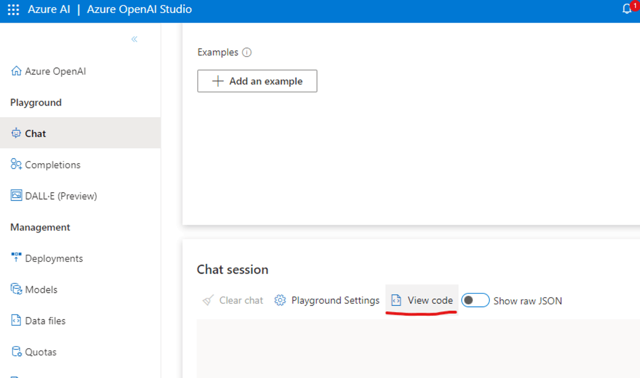Open Playground Settings
Screen dimensions: 640x378
(x=327, y=300)
